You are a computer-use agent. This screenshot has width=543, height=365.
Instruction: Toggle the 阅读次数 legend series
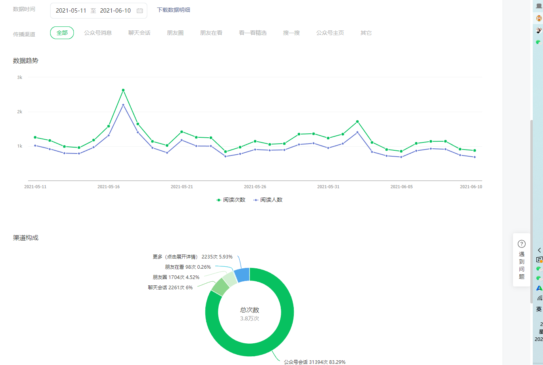click(231, 200)
